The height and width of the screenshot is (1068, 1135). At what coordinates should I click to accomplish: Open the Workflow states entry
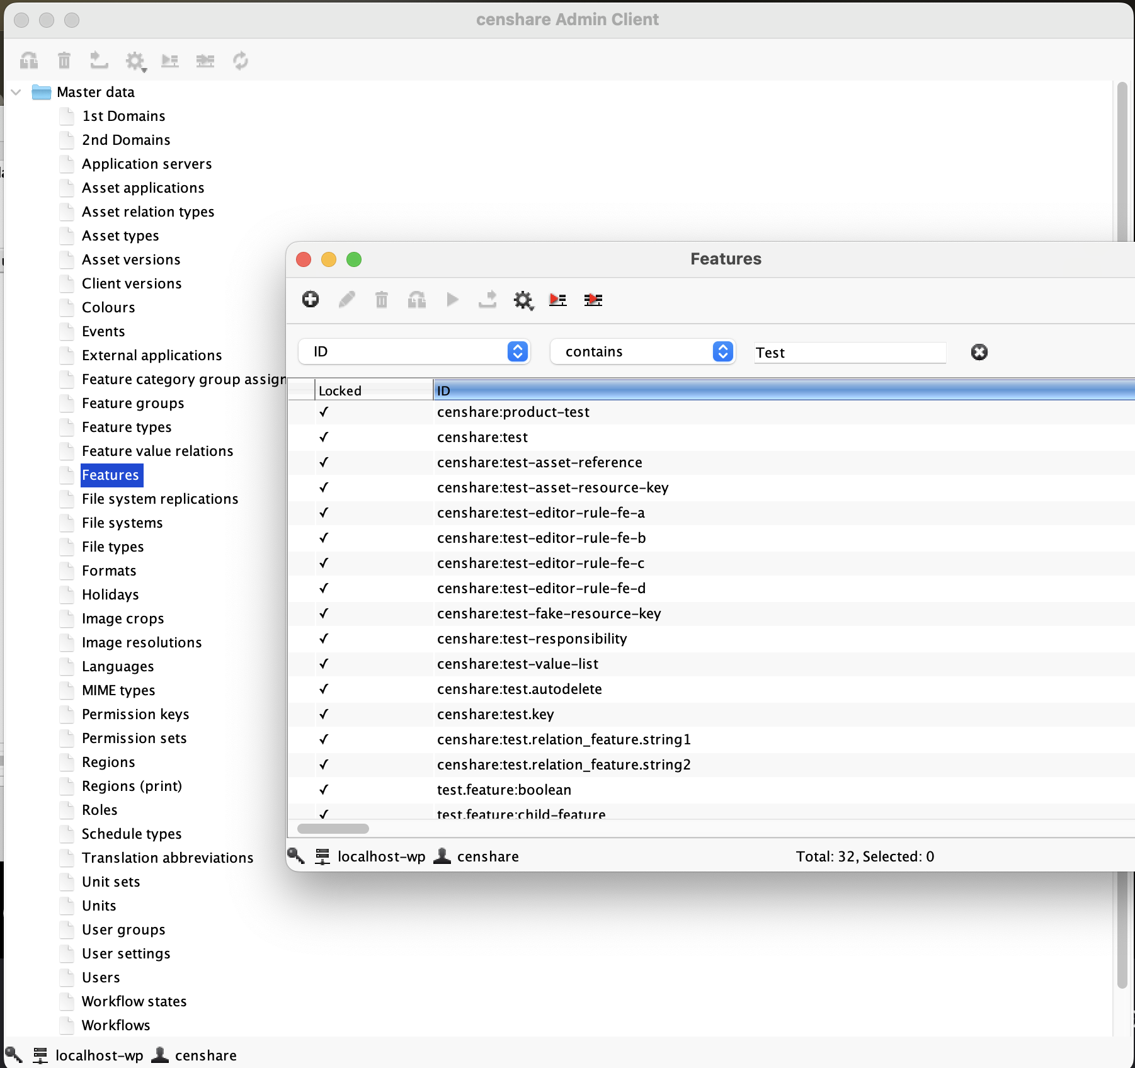pos(134,1001)
